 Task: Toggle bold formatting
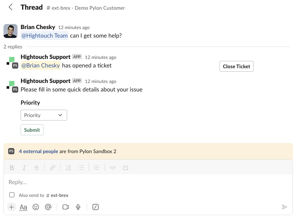pos(12,167)
